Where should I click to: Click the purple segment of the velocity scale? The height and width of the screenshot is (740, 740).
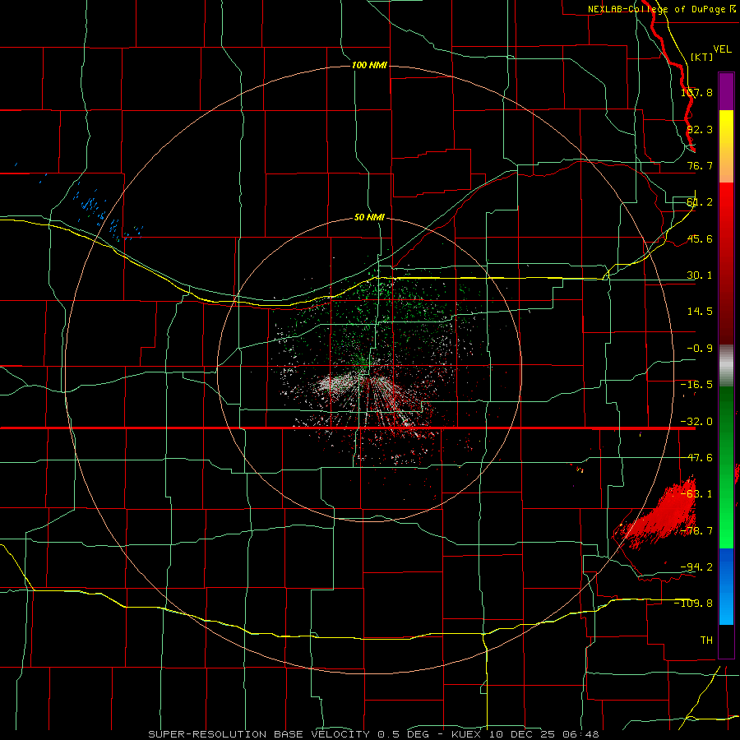726,91
